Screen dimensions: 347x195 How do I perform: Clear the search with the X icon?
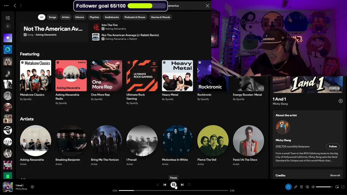pyautogui.click(x=207, y=6)
